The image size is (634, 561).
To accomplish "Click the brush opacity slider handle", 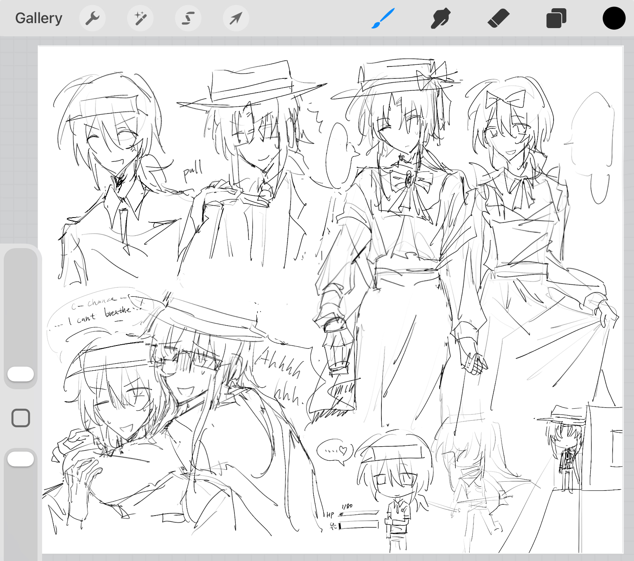I will tap(21, 459).
